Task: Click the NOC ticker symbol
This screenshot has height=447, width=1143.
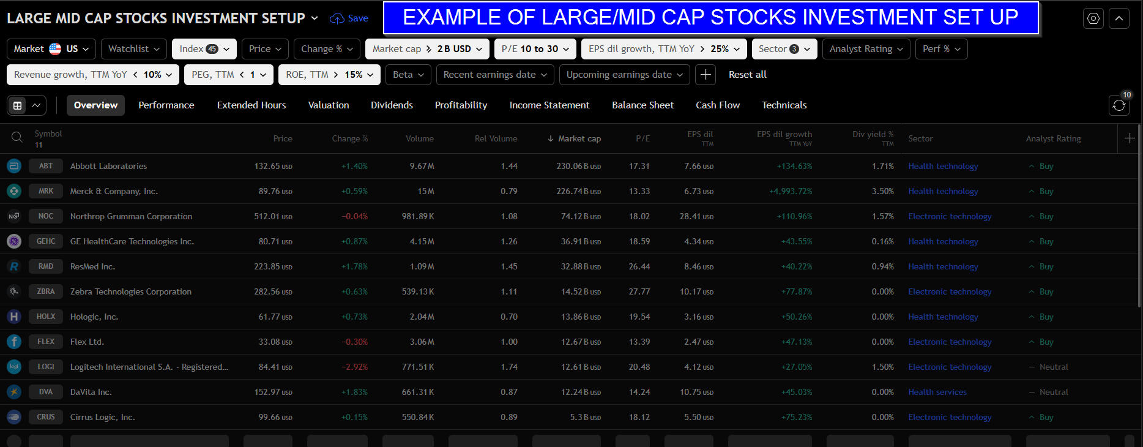Action: pos(46,216)
